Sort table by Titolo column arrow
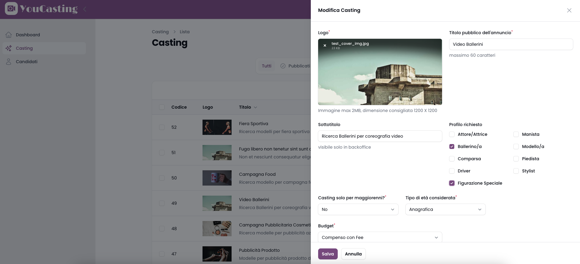Viewport: 580px width, 264px height. click(x=255, y=107)
